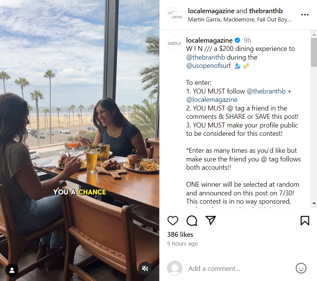This screenshot has height=281, width=317.
Task: Open the @usopenofsurf mention in the caption
Action: point(209,66)
